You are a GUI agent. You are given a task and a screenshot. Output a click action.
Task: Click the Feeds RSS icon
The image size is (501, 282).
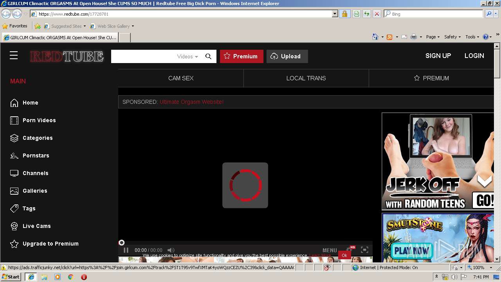(389, 37)
